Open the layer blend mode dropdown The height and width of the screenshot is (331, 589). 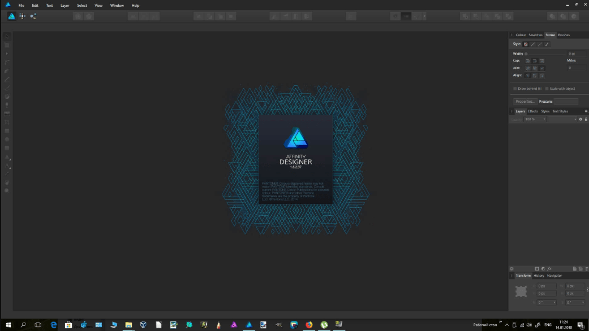562,119
